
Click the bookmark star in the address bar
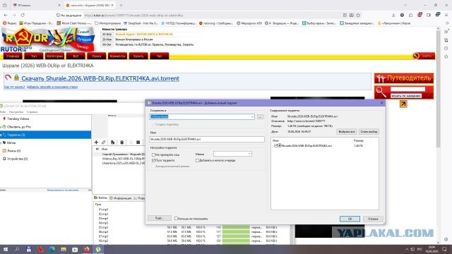358,15
